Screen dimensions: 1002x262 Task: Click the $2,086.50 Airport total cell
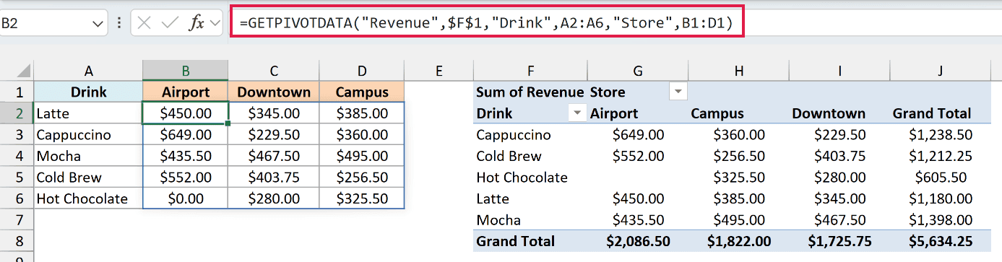pos(638,241)
